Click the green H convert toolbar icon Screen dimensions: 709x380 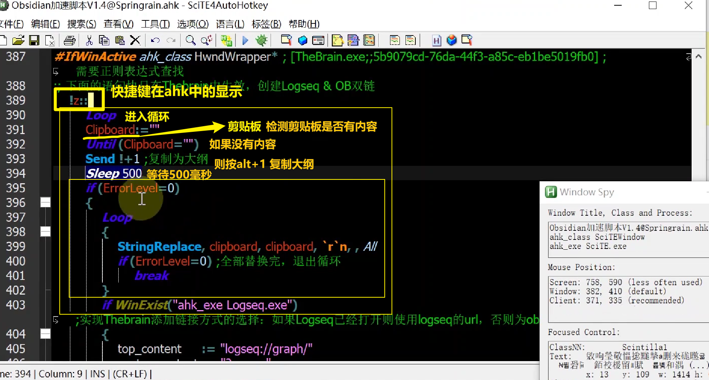(226, 40)
